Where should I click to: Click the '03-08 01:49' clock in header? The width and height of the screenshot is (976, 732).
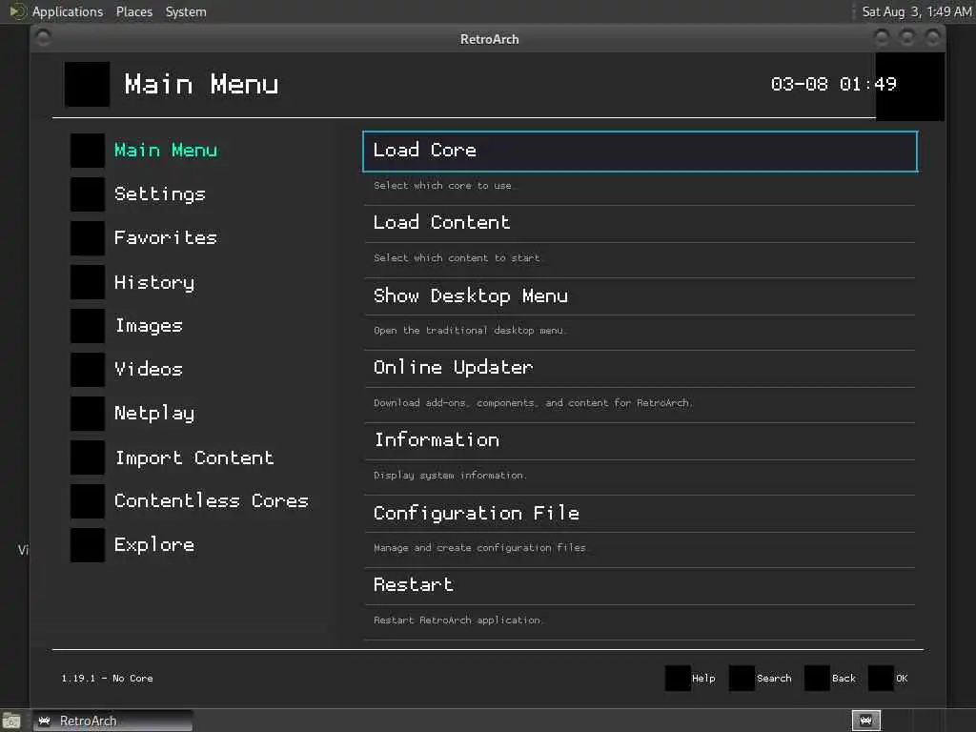(x=833, y=84)
